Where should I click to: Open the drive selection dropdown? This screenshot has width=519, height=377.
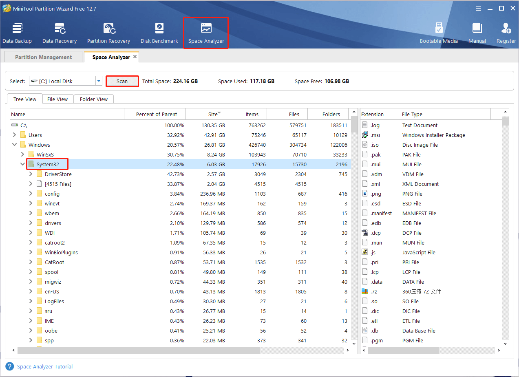pyautogui.click(x=99, y=81)
